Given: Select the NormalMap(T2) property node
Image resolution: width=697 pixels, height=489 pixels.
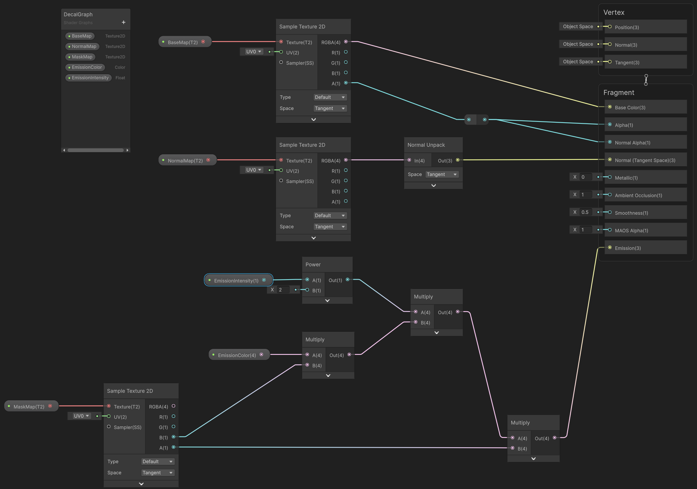Looking at the screenshot, I should tap(187, 160).
